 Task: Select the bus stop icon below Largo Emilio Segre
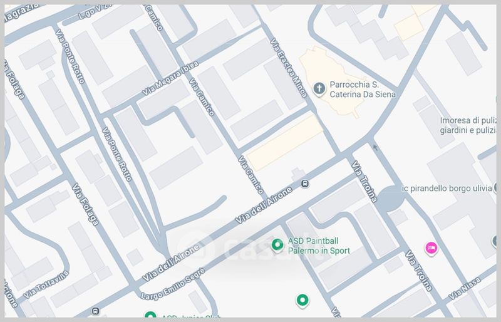pos(95,311)
